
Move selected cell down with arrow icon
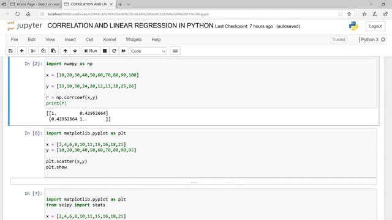75,51
